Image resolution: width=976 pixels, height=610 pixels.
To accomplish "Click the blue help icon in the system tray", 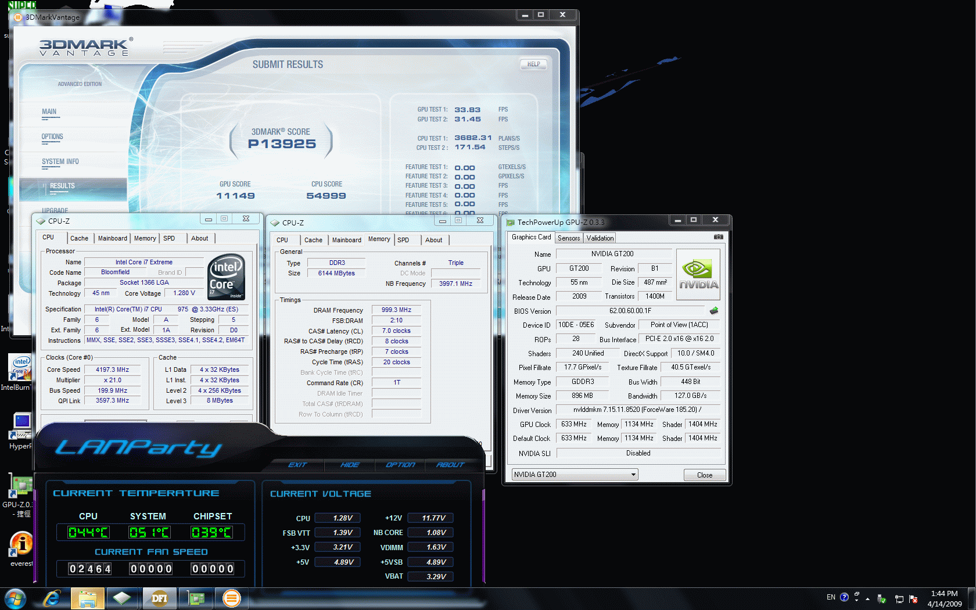I will 844,597.
